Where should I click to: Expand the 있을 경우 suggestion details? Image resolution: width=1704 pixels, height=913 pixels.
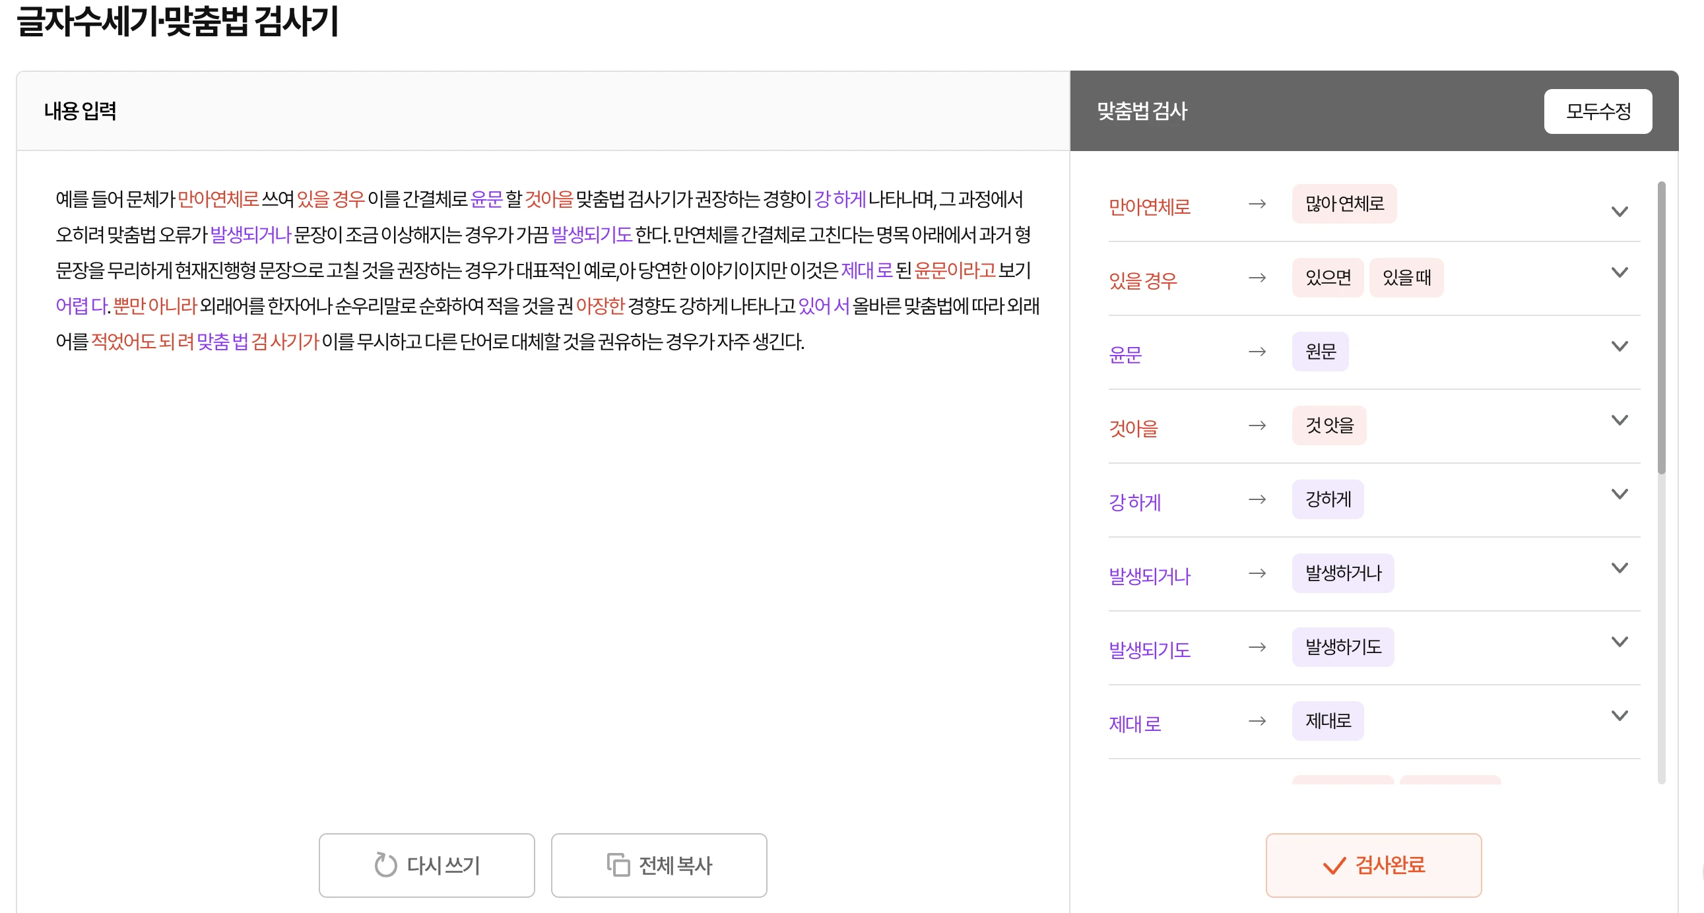(x=1621, y=272)
